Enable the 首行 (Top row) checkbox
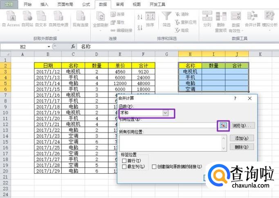279x198 pixels. click(x=124, y=161)
